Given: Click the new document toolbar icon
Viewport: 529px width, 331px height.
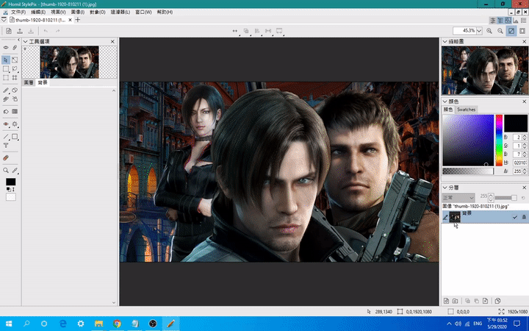Looking at the screenshot, I should click(x=9, y=31).
